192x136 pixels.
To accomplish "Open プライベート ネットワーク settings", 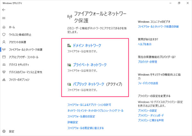I will (x=90, y=65).
